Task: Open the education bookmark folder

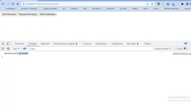Action: pyautogui.click(x=95, y=9)
